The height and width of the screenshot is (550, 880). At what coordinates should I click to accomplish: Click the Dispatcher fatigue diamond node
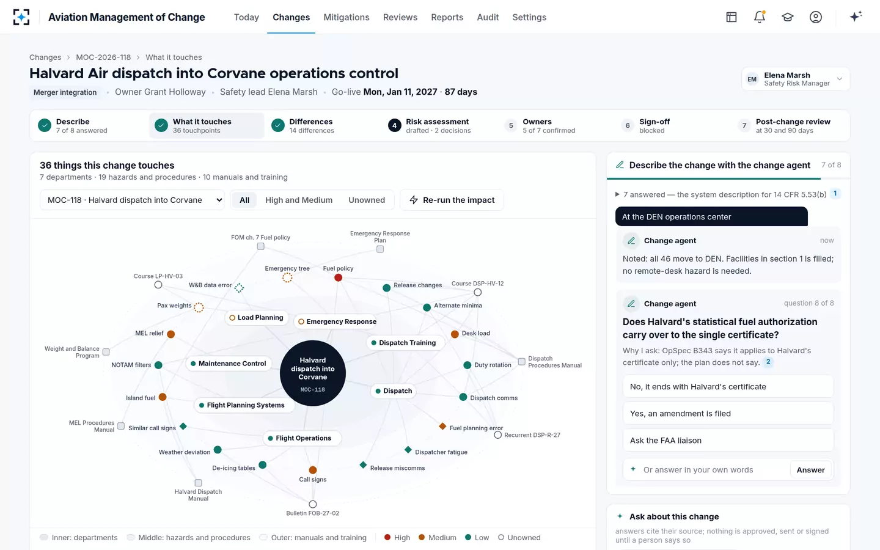408,450
